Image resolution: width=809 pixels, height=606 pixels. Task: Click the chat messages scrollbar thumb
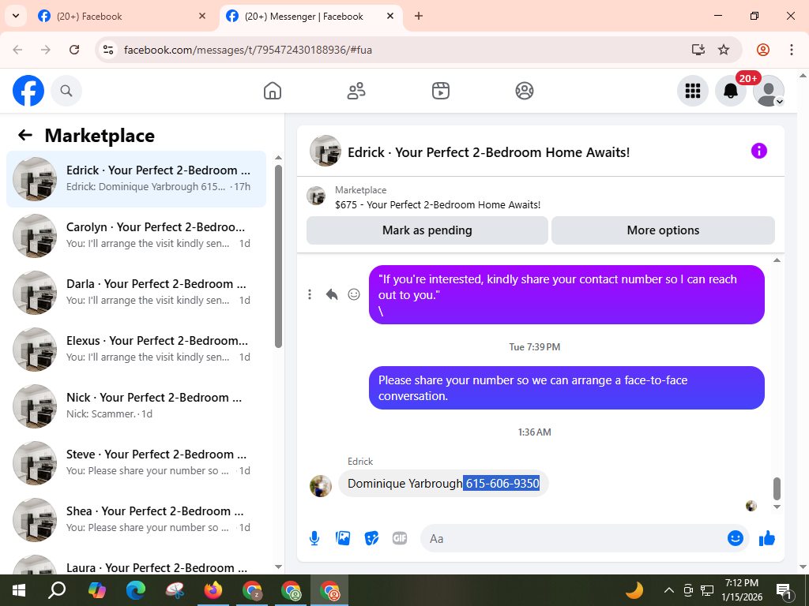point(777,488)
